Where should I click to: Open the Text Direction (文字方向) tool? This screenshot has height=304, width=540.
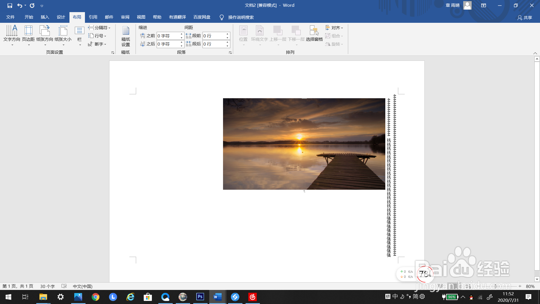pos(12,34)
